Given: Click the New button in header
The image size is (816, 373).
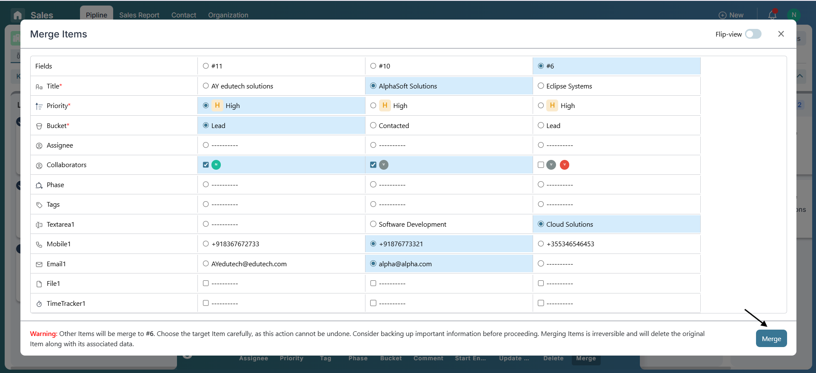Looking at the screenshot, I should 731,15.
